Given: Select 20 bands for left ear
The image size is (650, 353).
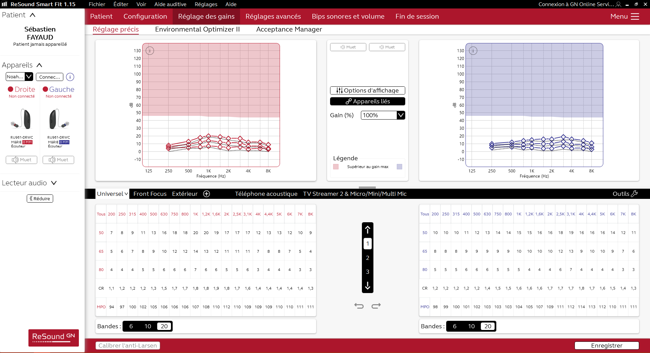Looking at the screenshot, I should point(488,326).
